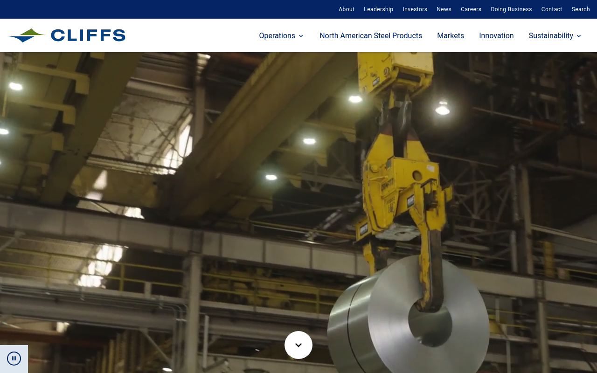Go to the About page

[347, 9]
